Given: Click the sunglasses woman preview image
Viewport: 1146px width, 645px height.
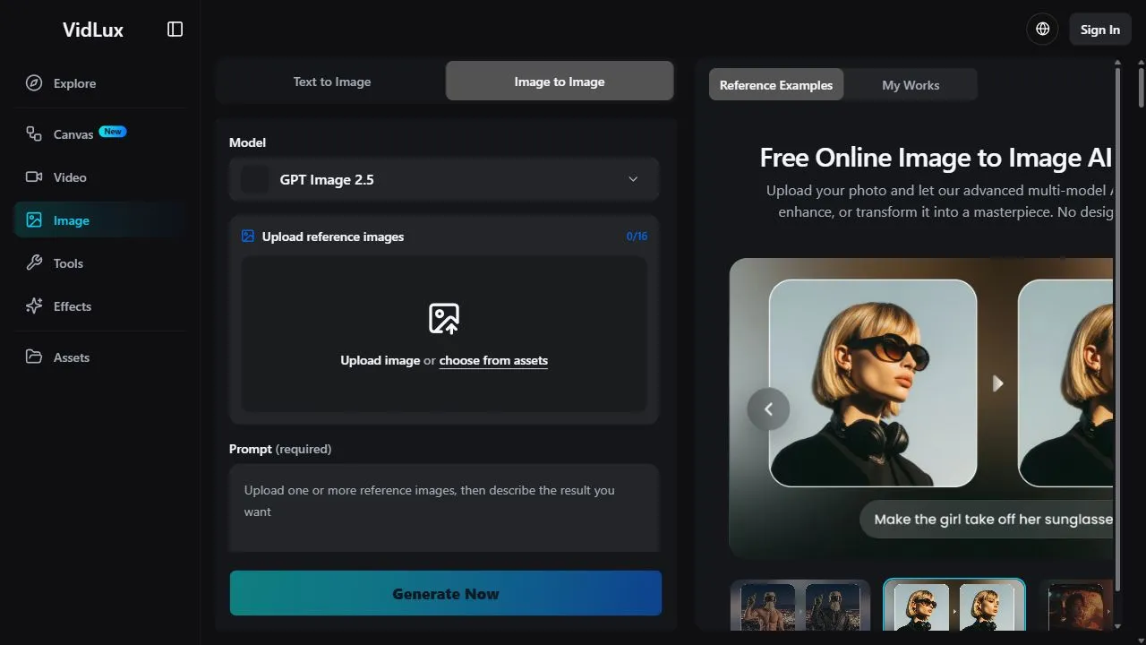Looking at the screenshot, I should click(873, 383).
